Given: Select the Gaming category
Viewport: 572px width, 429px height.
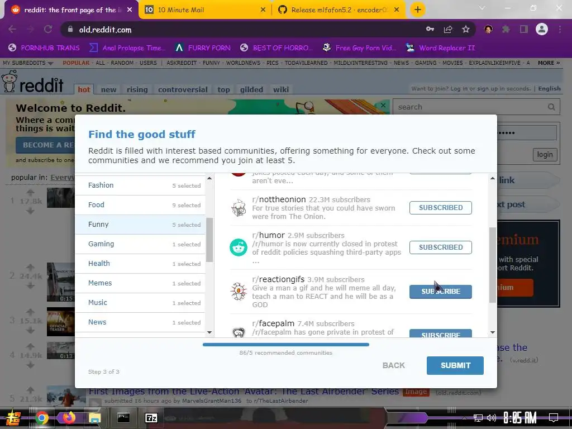Looking at the screenshot, I should (140, 244).
